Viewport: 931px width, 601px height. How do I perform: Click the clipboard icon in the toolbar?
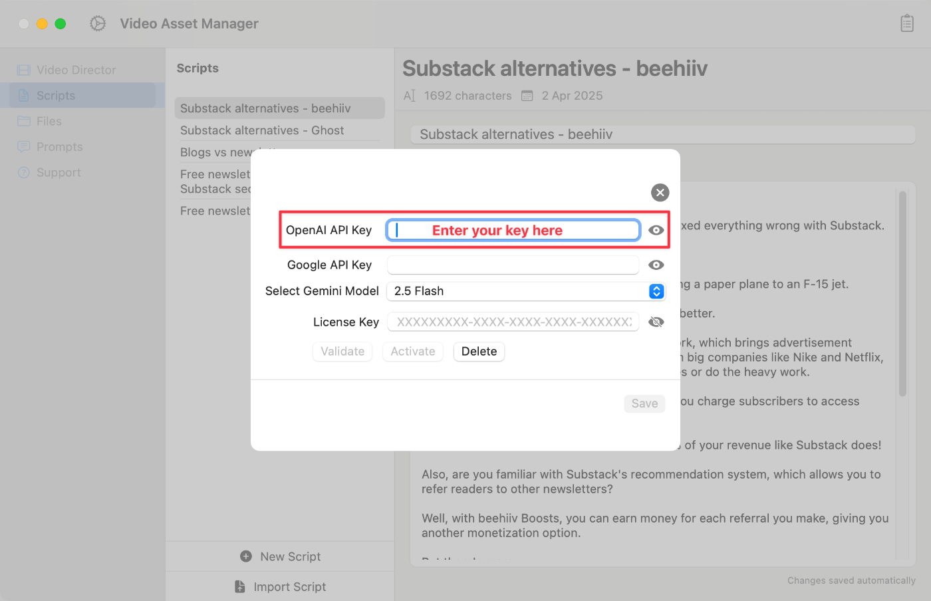(x=907, y=23)
